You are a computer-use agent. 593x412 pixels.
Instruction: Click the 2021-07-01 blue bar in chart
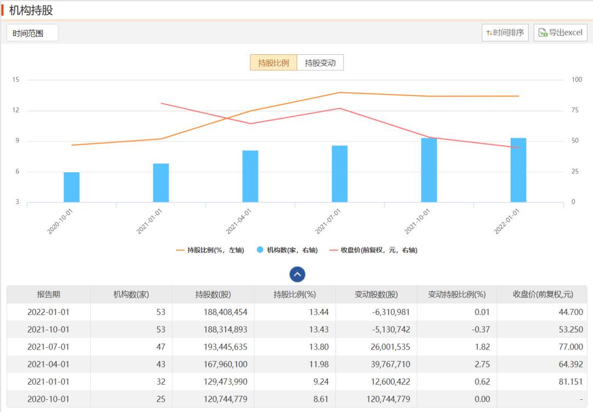point(339,174)
